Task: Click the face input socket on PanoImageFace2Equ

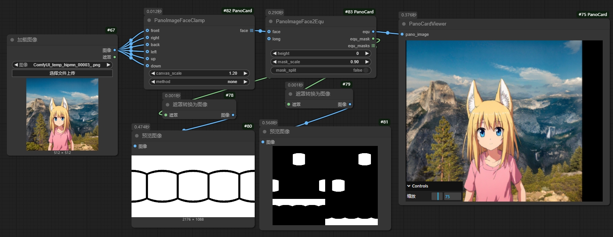Action: click(x=269, y=32)
